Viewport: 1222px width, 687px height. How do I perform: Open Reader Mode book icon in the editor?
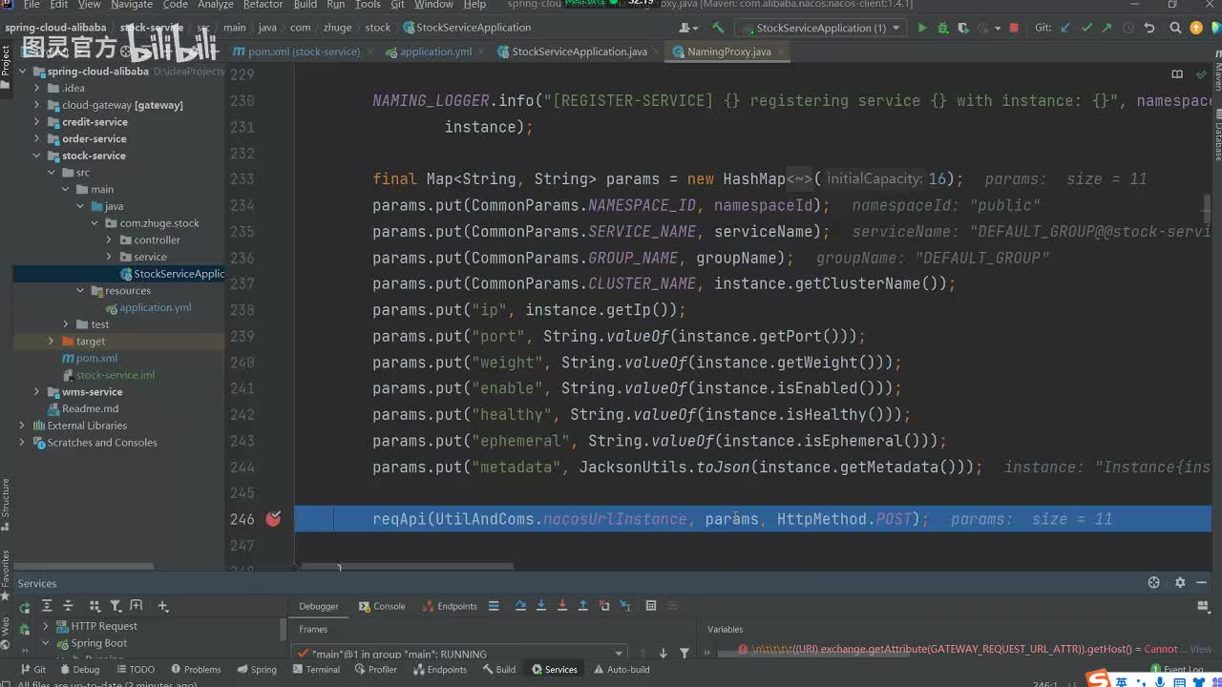[x=1177, y=74]
